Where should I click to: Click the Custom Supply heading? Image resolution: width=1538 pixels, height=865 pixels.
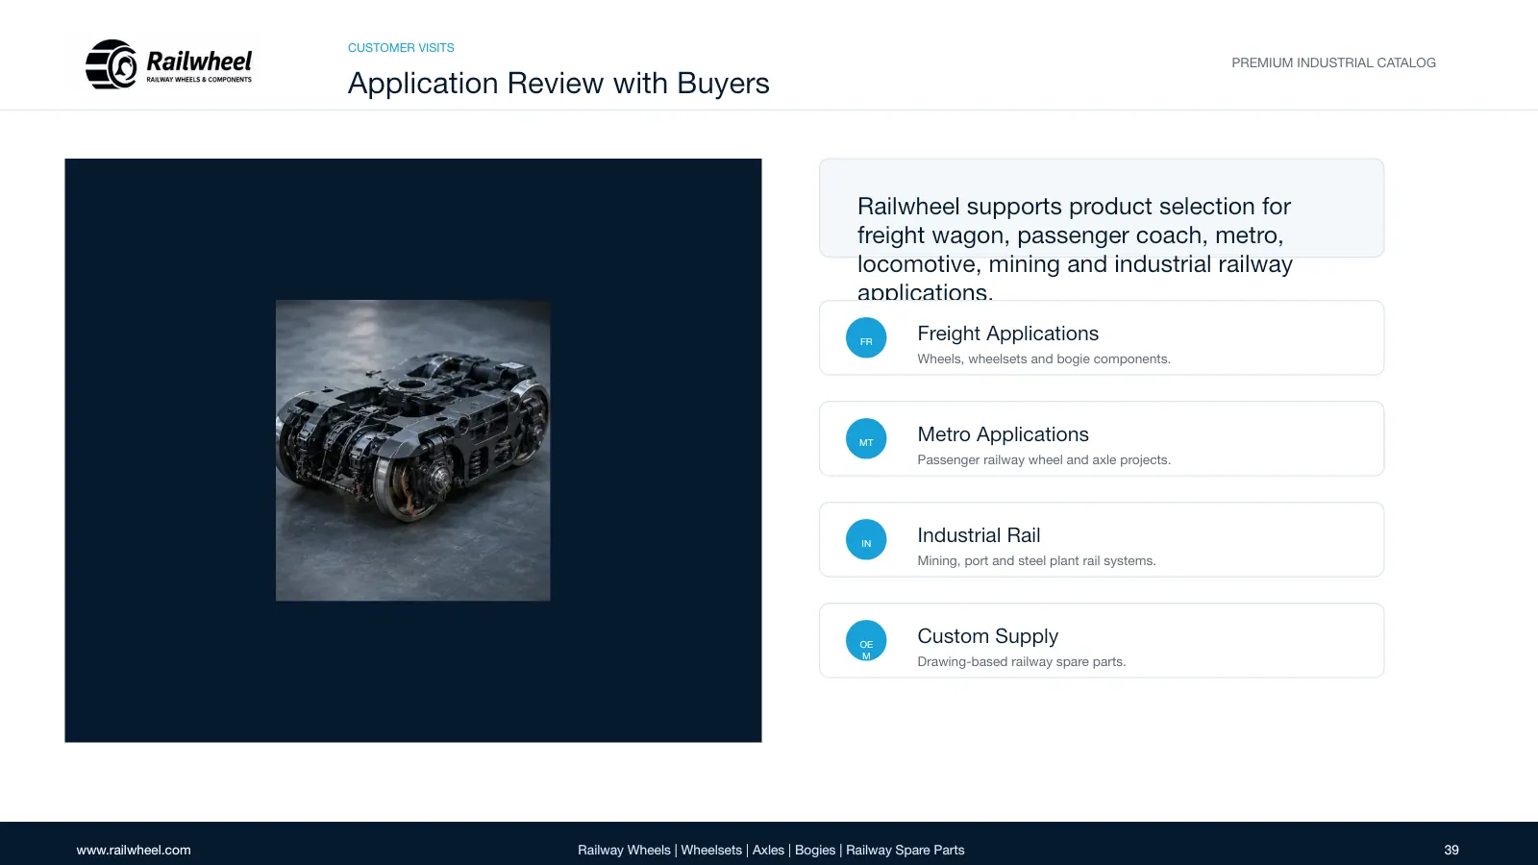click(987, 636)
